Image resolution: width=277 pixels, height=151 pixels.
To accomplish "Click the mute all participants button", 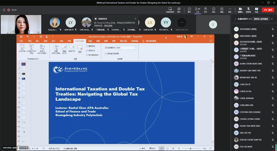I will [261, 19].
